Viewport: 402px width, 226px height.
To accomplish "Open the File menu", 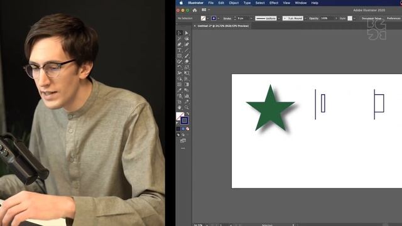I will (x=211, y=3).
